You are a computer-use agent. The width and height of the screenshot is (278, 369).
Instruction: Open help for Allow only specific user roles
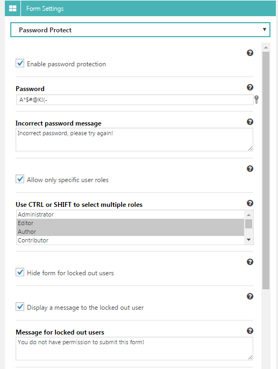250,169
